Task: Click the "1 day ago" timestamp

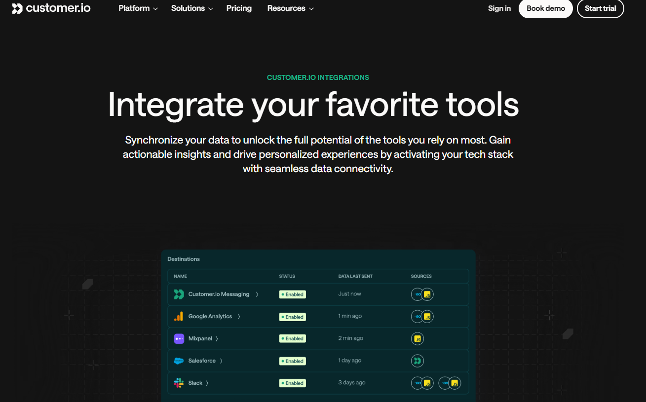Action: click(x=350, y=361)
